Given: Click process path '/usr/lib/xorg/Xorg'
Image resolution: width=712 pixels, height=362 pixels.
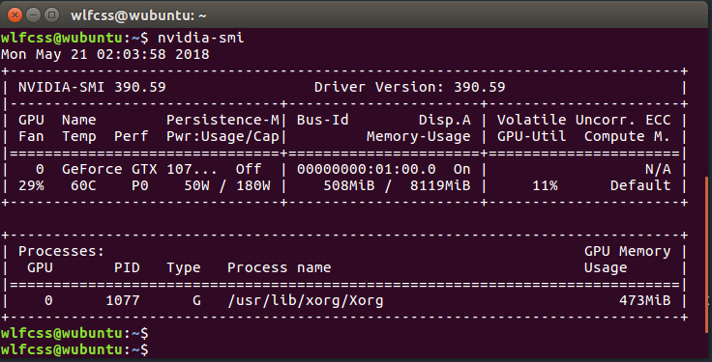Looking at the screenshot, I should point(305,300).
